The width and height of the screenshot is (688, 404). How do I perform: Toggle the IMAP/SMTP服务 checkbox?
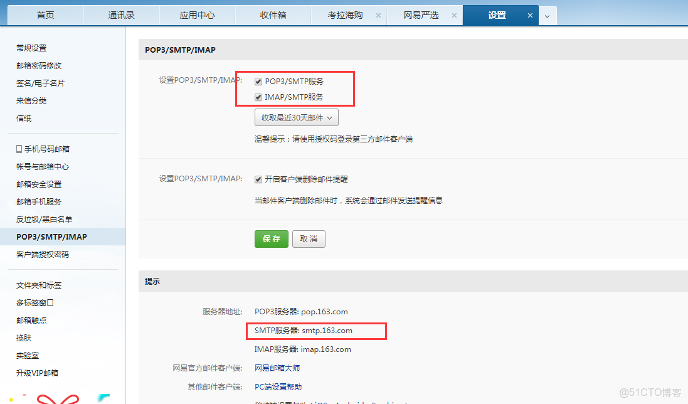click(x=258, y=97)
